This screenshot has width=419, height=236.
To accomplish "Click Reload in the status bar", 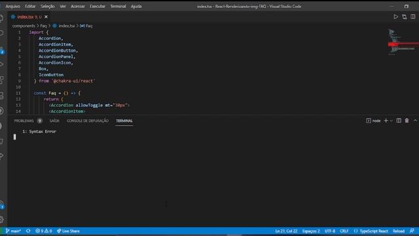I will [399, 231].
